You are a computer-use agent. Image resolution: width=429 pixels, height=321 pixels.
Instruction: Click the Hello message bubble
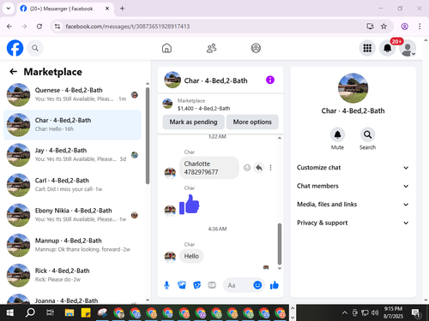click(x=191, y=256)
